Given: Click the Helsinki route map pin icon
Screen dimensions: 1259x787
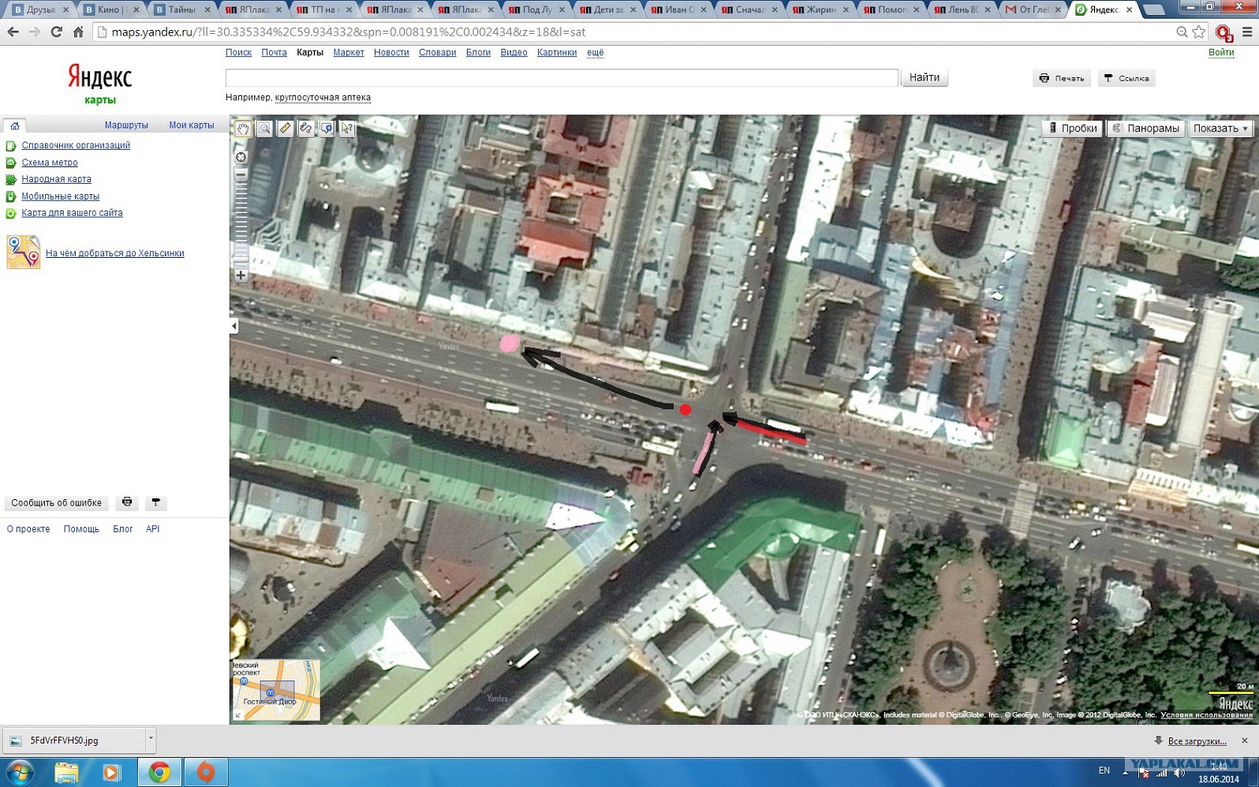Looking at the screenshot, I should click(23, 252).
